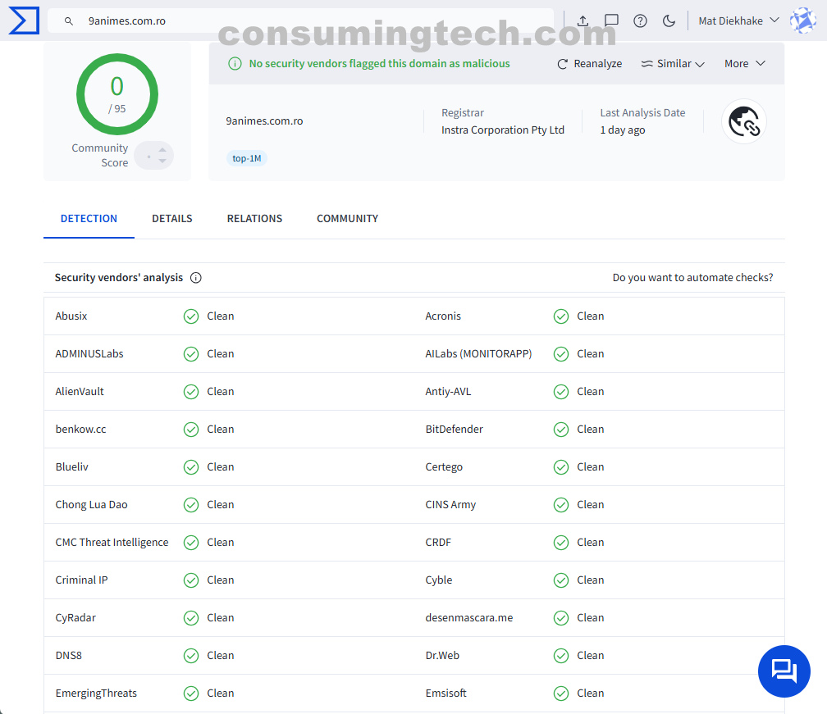Image resolution: width=827 pixels, height=714 pixels.
Task: Open the help question mark icon
Action: (640, 20)
